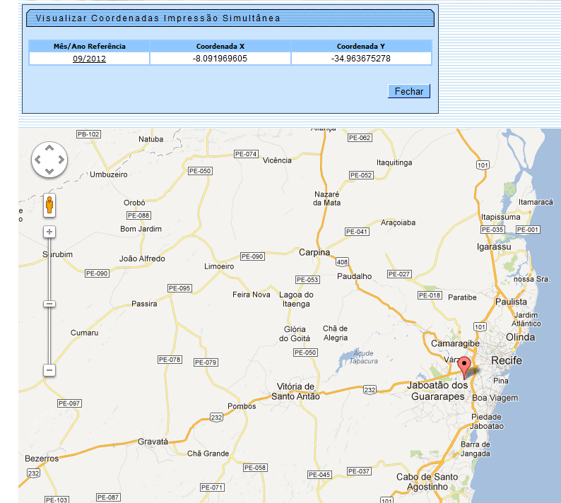Open the 09/2012 reference link
The image size is (561, 503).
(89, 59)
